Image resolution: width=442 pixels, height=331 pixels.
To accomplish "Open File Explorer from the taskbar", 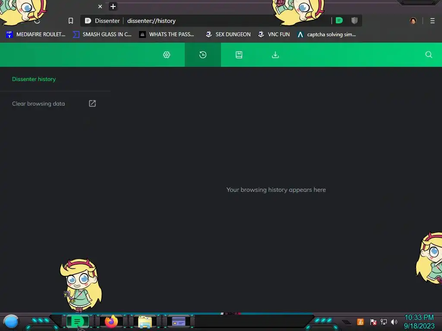I will point(145,322).
